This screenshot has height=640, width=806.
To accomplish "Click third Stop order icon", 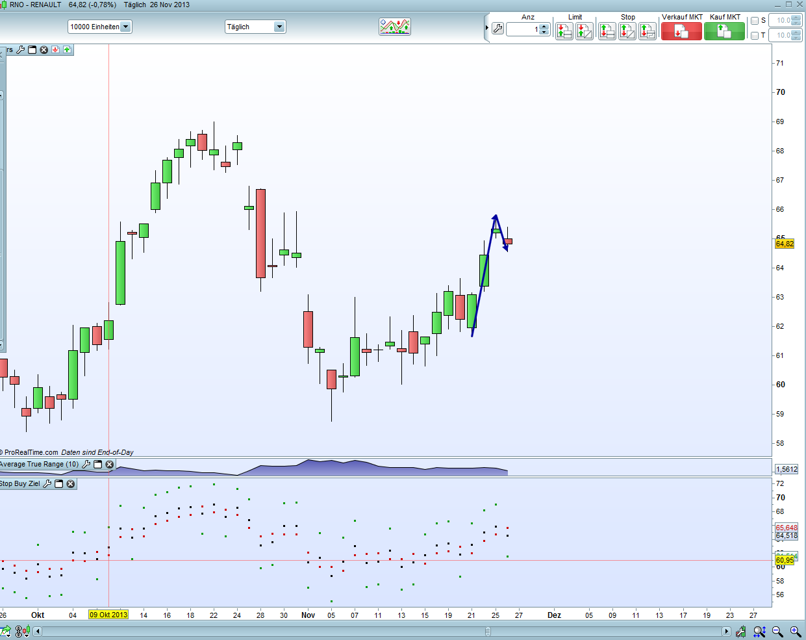I will pyautogui.click(x=648, y=31).
